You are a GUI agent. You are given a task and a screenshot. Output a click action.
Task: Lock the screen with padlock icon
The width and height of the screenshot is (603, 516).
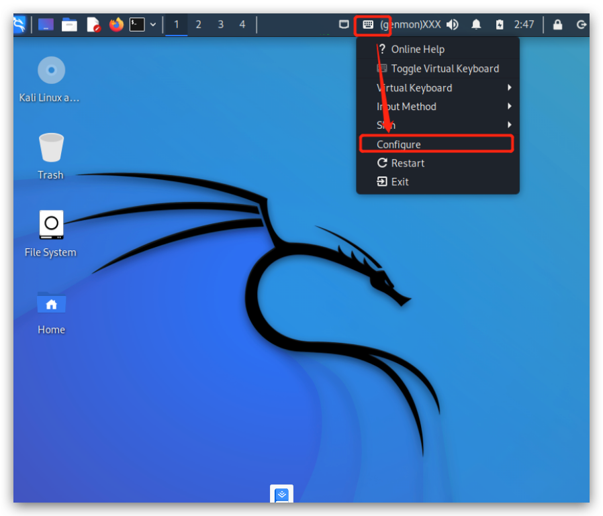point(557,25)
